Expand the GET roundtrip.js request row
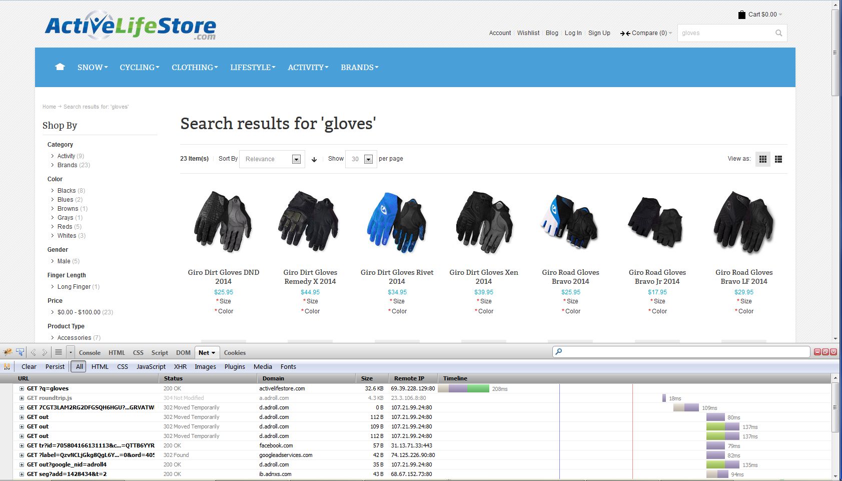Viewport: 842px width, 481px height. [x=22, y=398]
